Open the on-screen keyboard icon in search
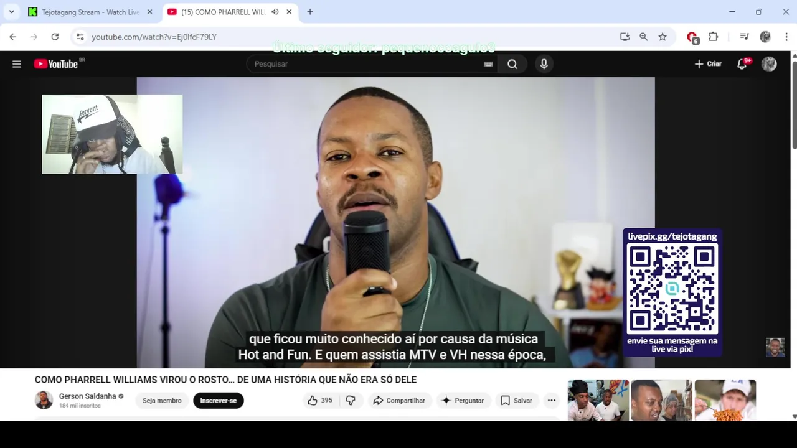 point(488,64)
